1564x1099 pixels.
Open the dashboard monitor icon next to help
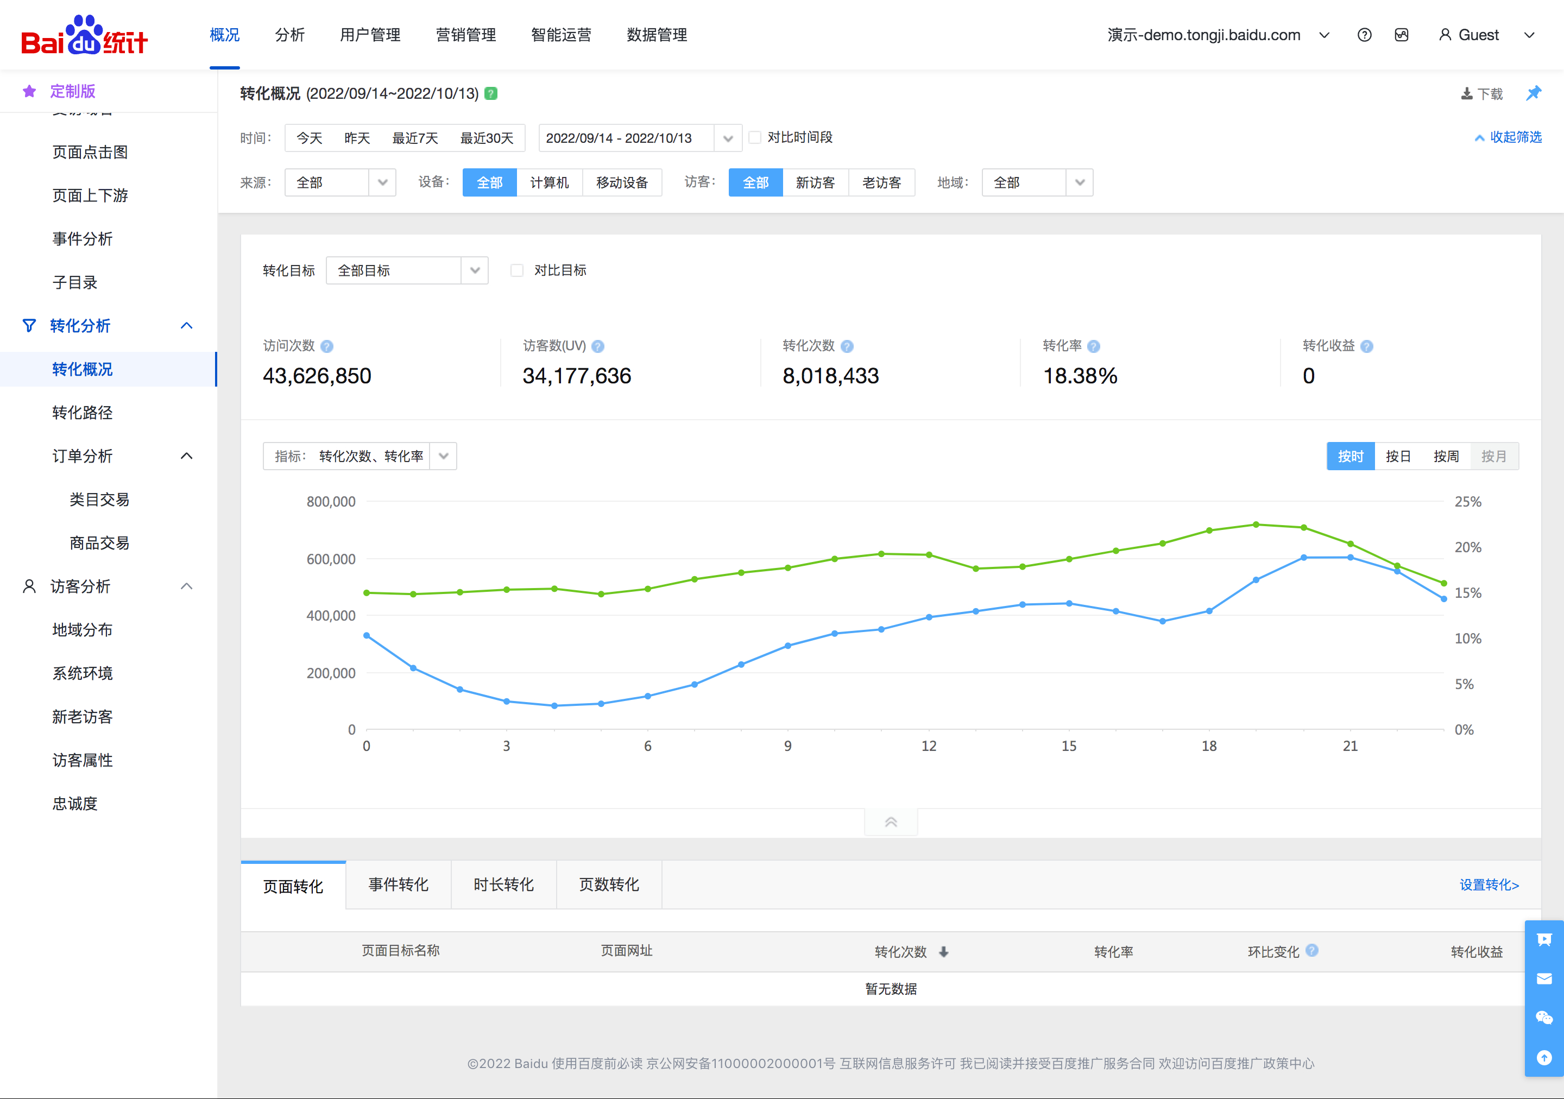[x=1401, y=35]
